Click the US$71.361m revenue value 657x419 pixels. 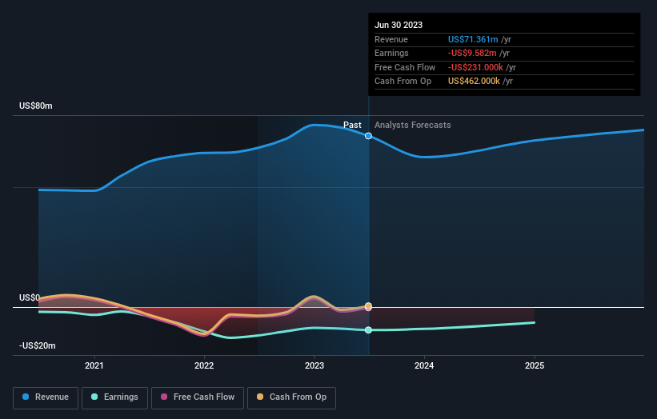pyautogui.click(x=473, y=39)
